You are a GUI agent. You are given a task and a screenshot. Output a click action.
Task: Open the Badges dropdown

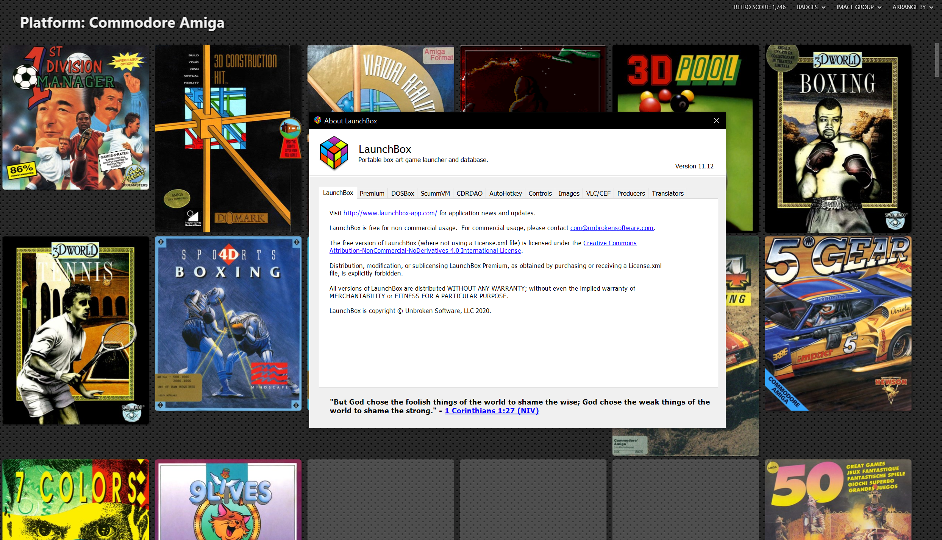(811, 7)
